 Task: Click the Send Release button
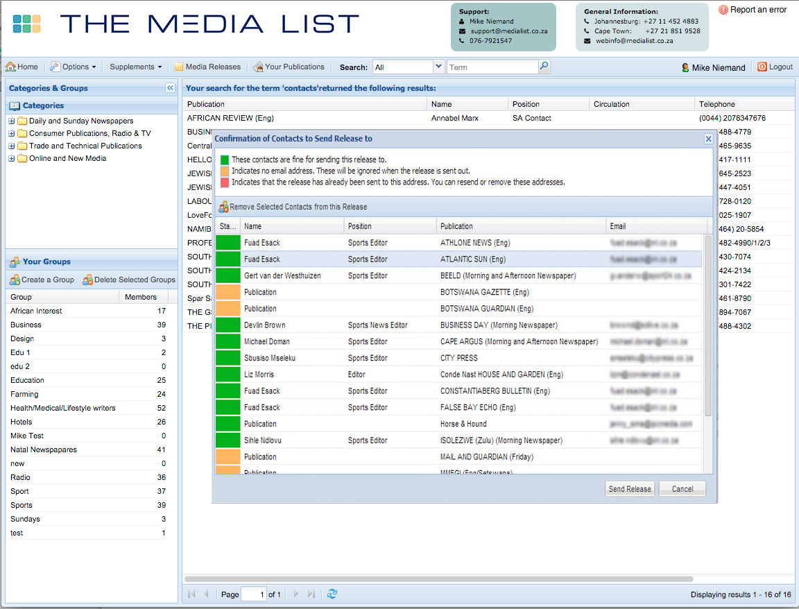[x=629, y=488]
